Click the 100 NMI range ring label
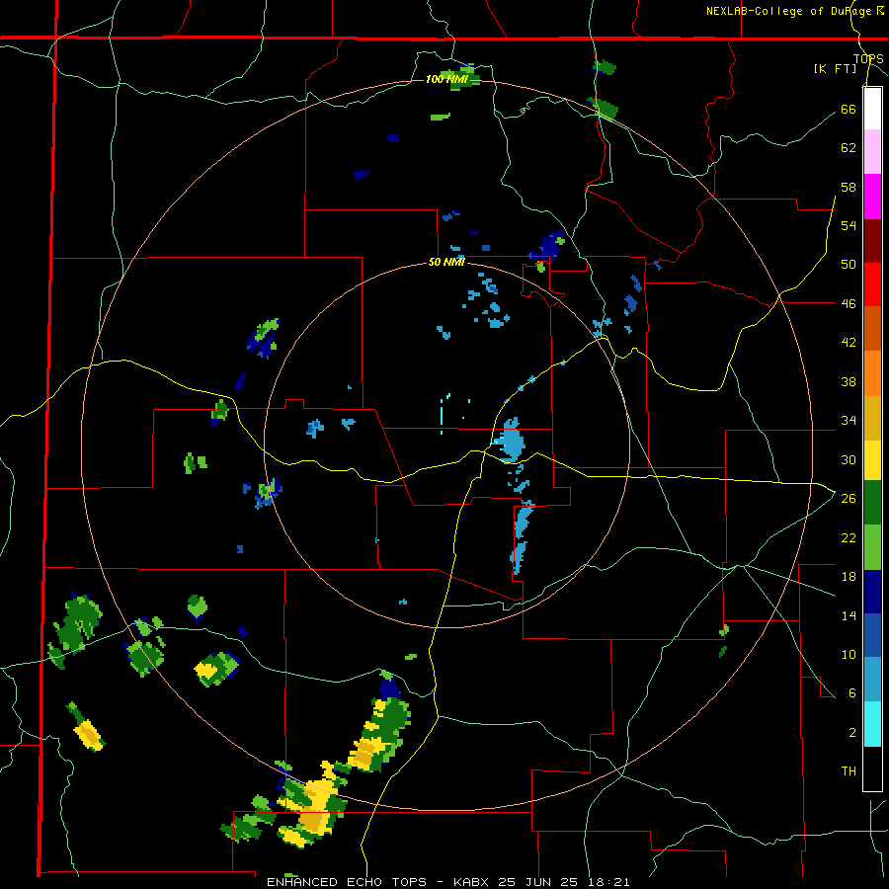 [x=446, y=79]
